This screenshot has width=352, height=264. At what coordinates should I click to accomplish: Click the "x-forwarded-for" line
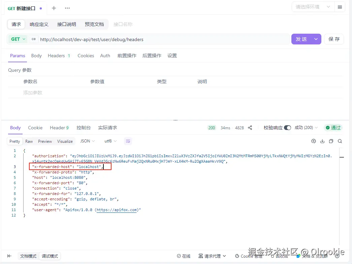tap(66, 194)
